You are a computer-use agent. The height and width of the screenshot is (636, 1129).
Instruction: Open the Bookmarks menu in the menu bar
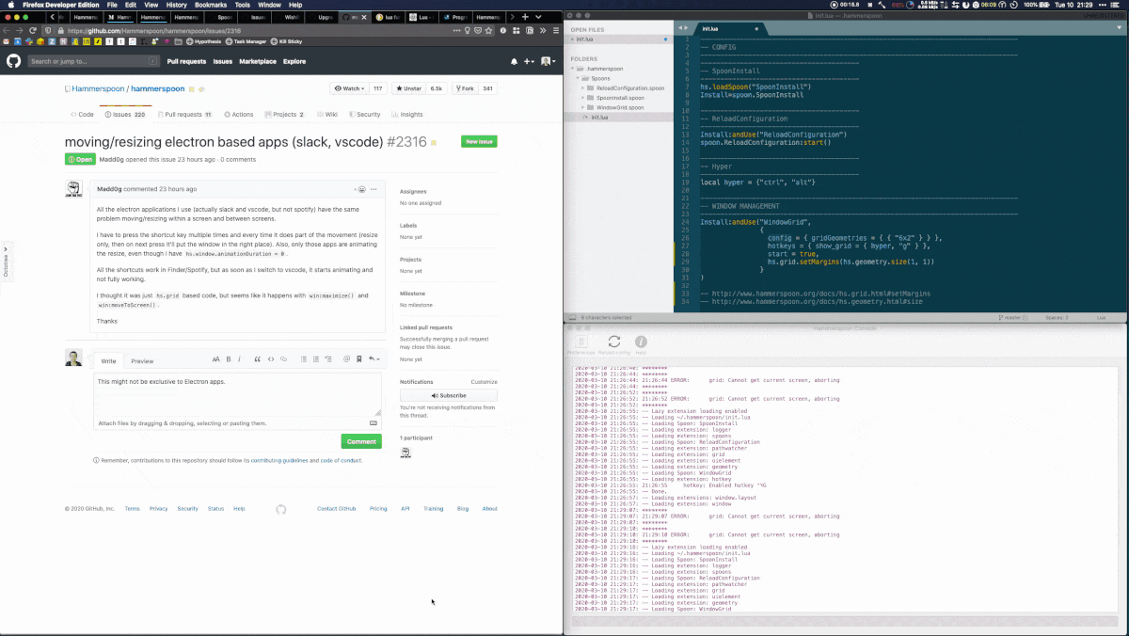[x=211, y=5]
